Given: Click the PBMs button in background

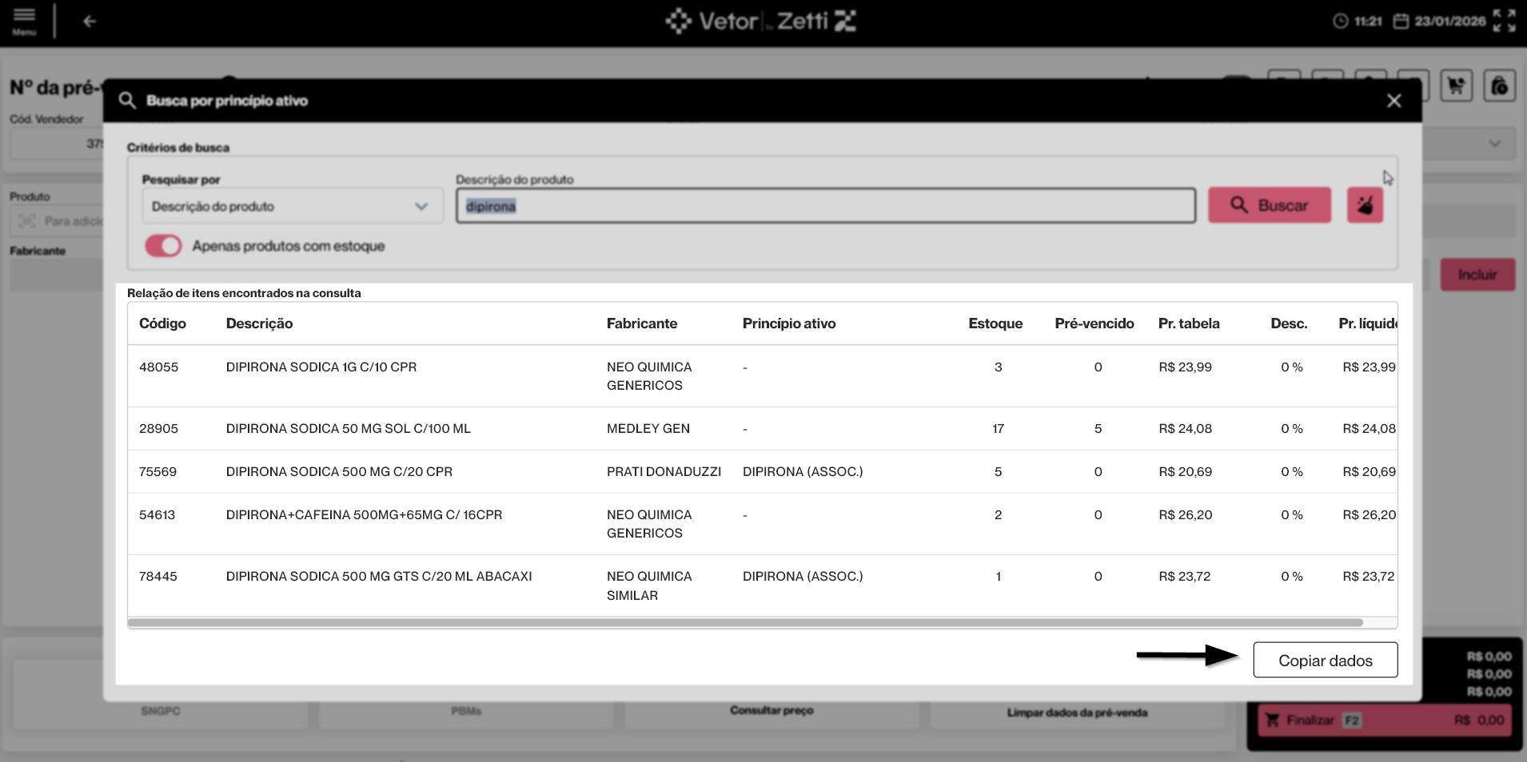Looking at the screenshot, I should (x=466, y=711).
